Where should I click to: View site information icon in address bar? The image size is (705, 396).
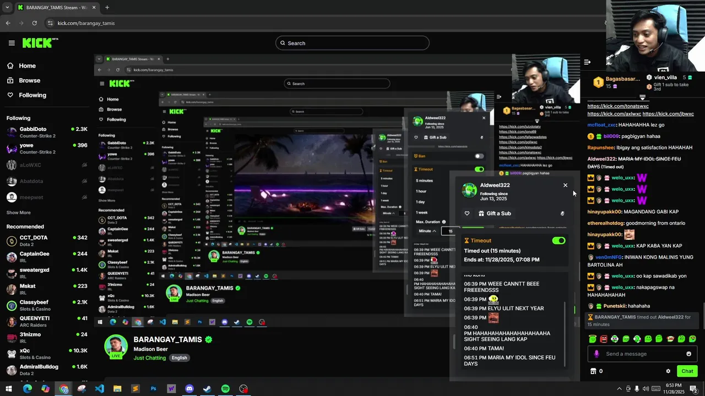(50, 23)
